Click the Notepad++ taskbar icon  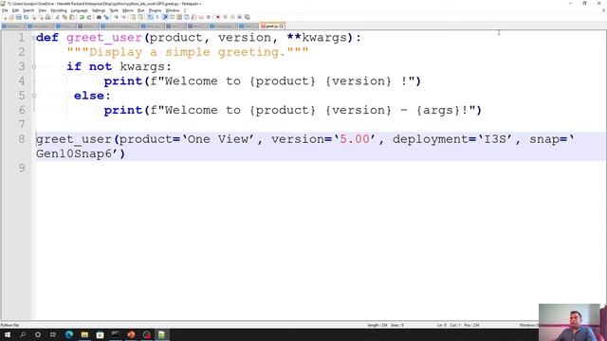pyautogui.click(x=162, y=334)
